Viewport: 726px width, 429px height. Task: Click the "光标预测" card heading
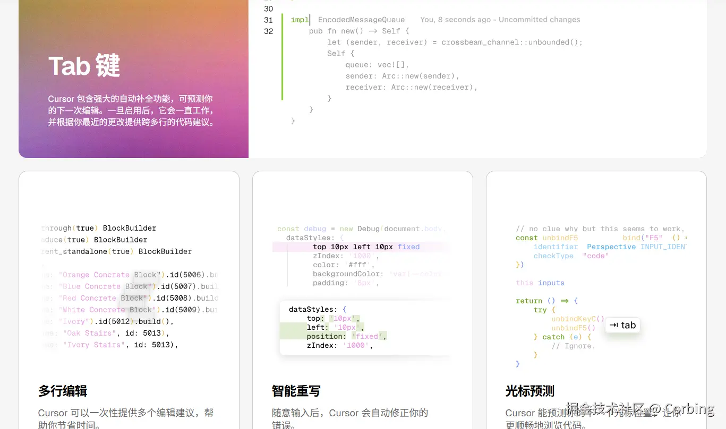point(530,391)
